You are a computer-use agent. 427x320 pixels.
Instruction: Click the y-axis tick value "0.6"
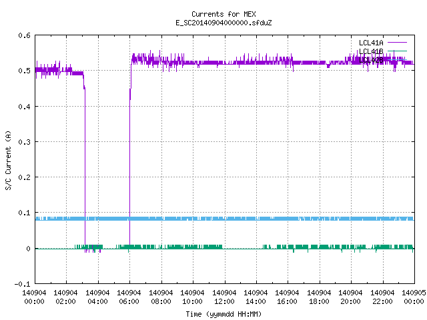pyautogui.click(x=24, y=35)
